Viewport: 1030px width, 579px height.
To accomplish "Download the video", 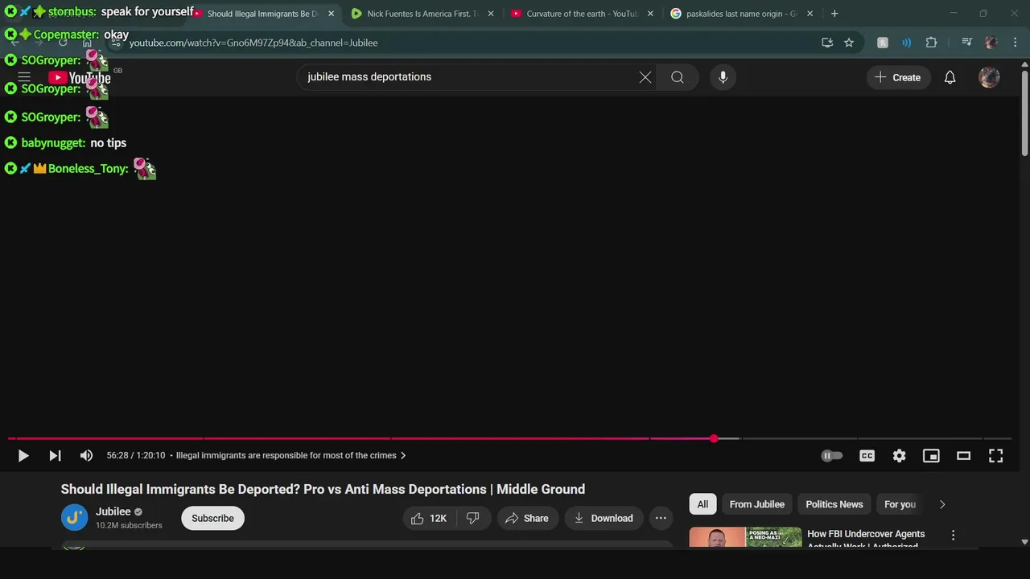I will click(604, 518).
